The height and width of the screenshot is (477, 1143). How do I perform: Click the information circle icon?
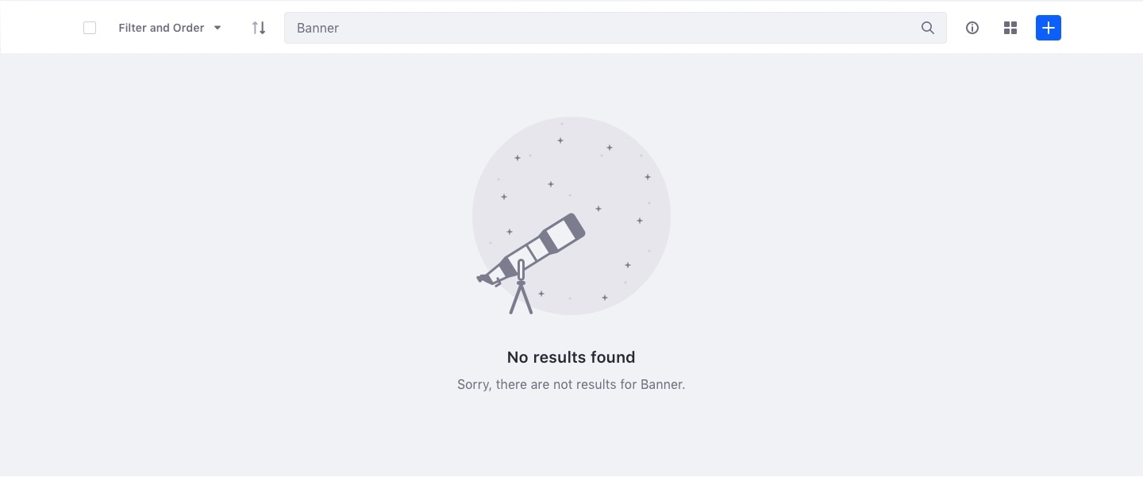[x=972, y=28]
